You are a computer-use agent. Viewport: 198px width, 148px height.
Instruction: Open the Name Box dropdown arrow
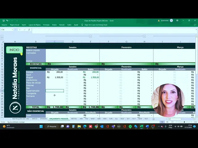(x=12, y=30)
